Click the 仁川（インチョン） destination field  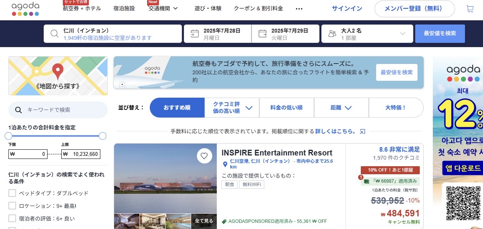(113, 34)
